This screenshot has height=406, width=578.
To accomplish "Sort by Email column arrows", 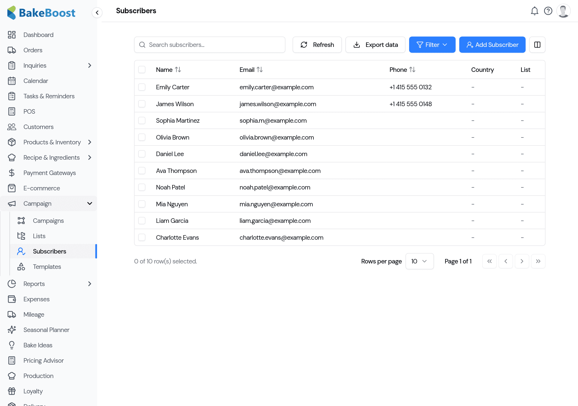I will click(259, 70).
